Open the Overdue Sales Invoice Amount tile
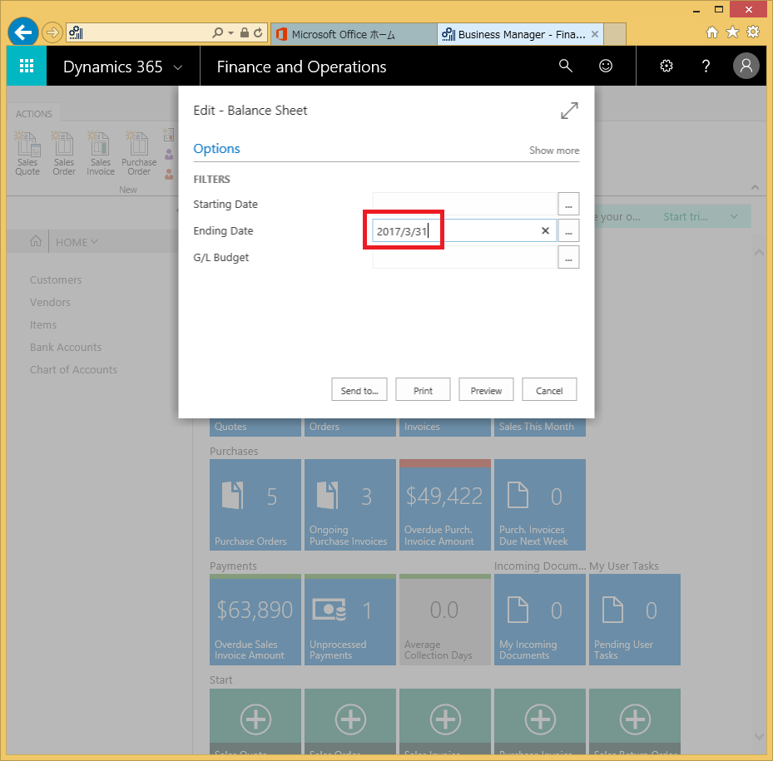The height and width of the screenshot is (761, 773). click(255, 620)
